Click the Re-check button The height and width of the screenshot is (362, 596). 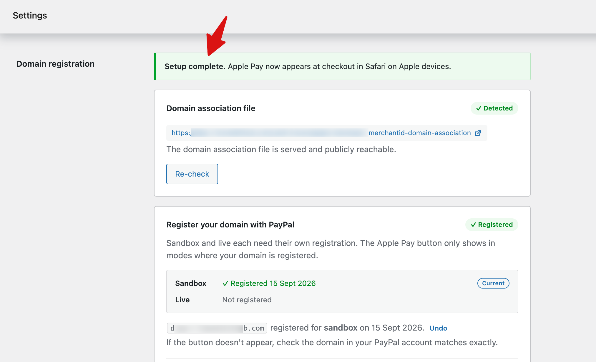pyautogui.click(x=192, y=174)
